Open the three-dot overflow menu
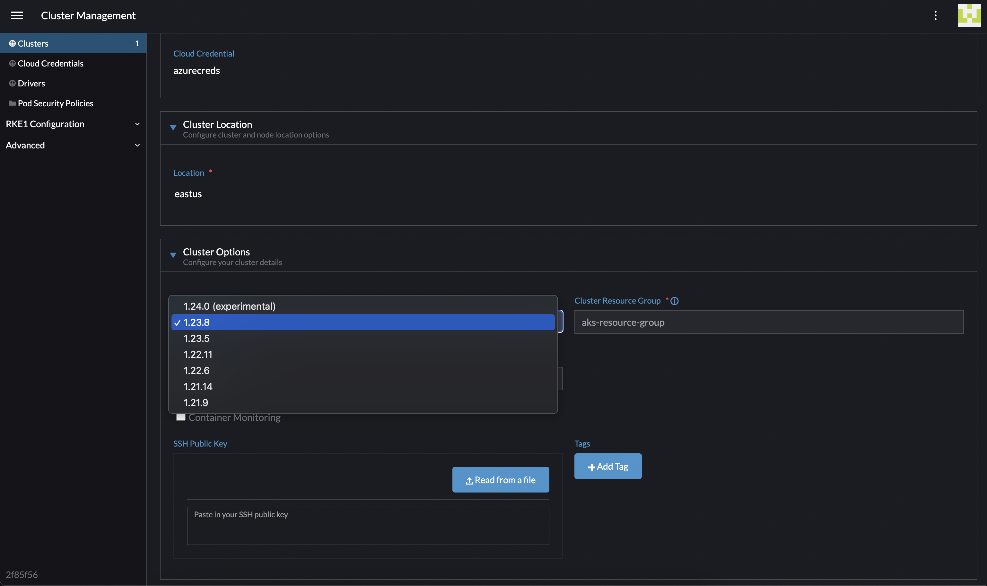This screenshot has width=987, height=586. 935,15
